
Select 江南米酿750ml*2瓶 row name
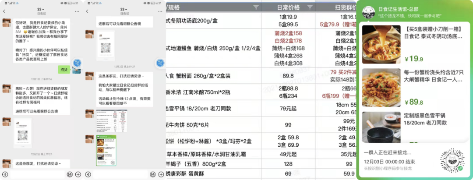pos(198,92)
